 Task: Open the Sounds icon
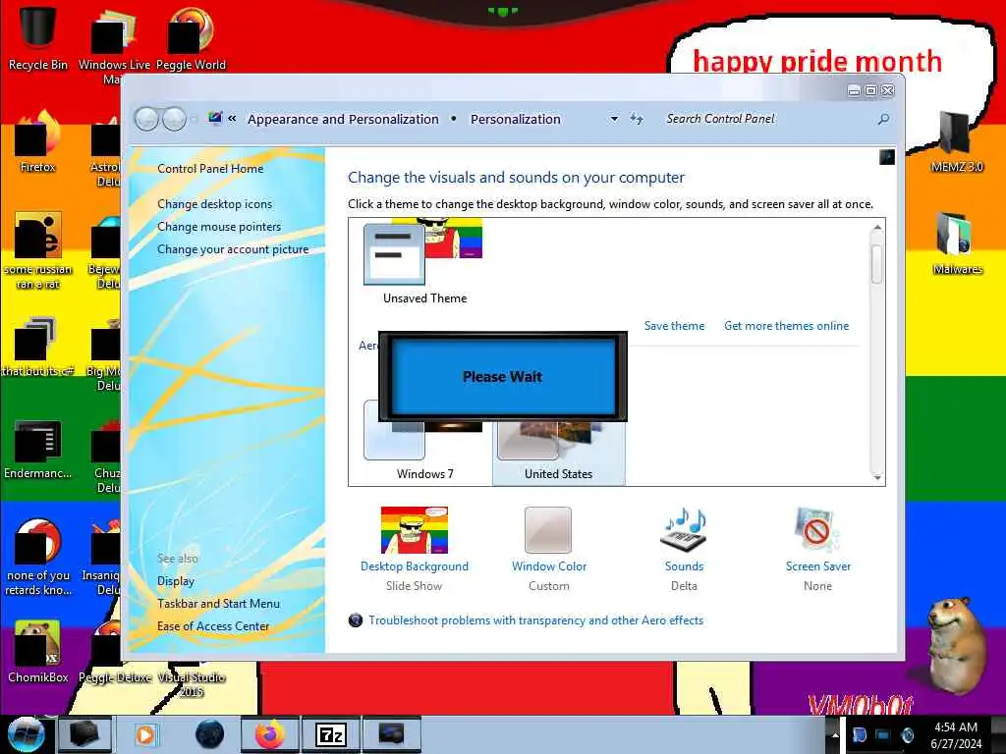(x=684, y=530)
